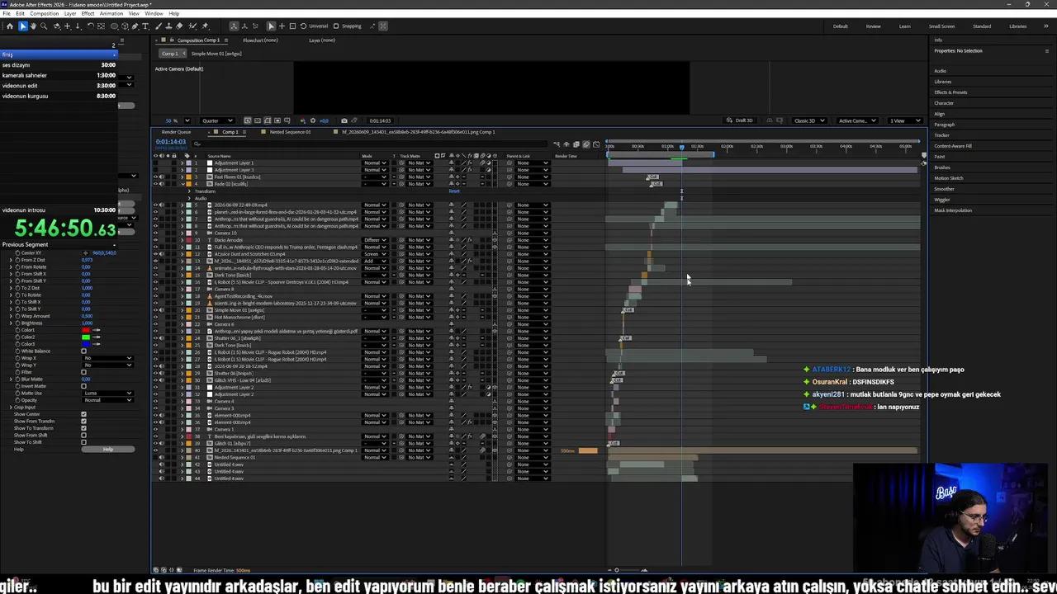
Task: Select the Hand tool
Action: point(33,26)
